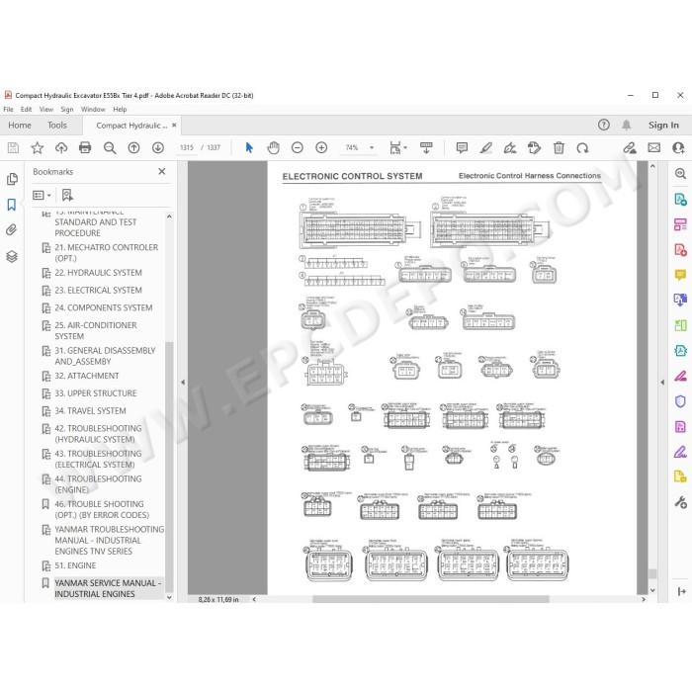692x692 pixels.
Task: Open the Window menu
Action: click(93, 109)
